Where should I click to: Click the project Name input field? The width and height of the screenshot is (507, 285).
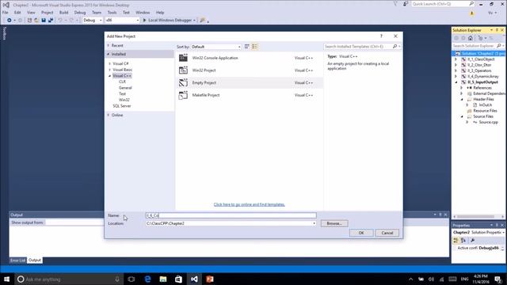(x=231, y=215)
